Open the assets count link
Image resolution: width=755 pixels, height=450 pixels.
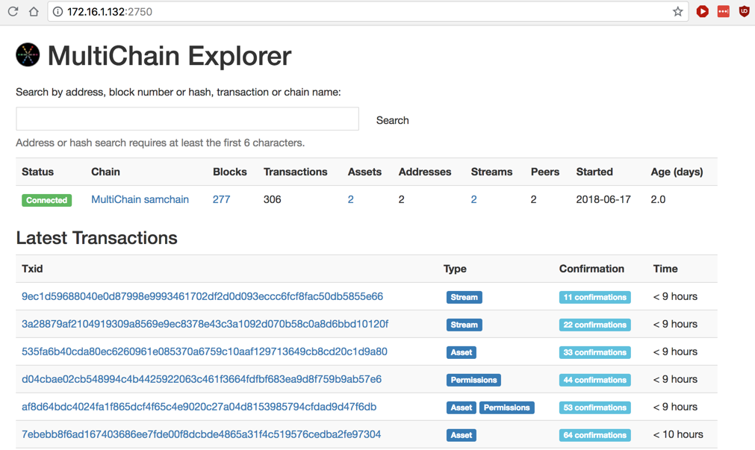tap(350, 200)
